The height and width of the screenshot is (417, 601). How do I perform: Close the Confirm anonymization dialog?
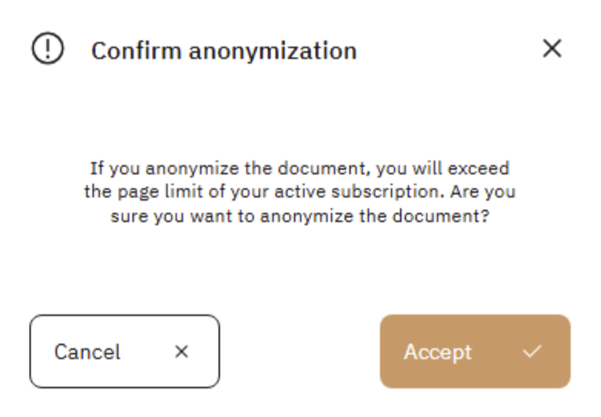point(552,49)
